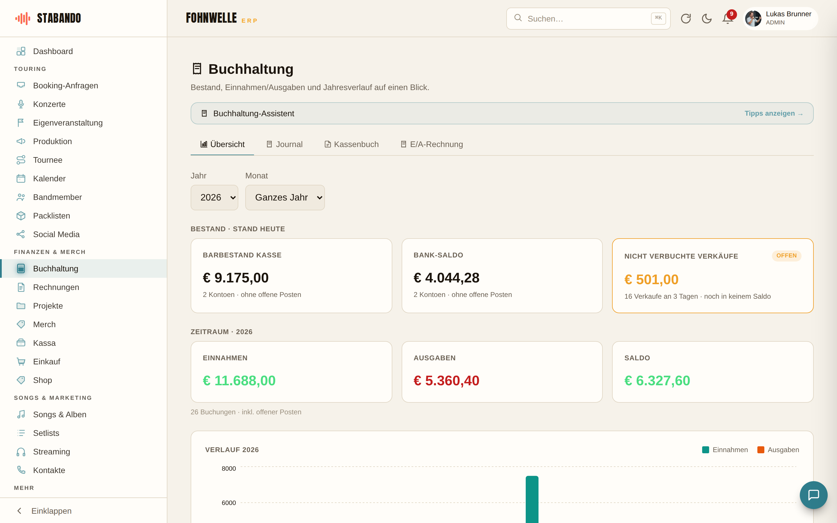Click Tipps anzeigen link
This screenshot has height=523, width=837.
click(773, 113)
